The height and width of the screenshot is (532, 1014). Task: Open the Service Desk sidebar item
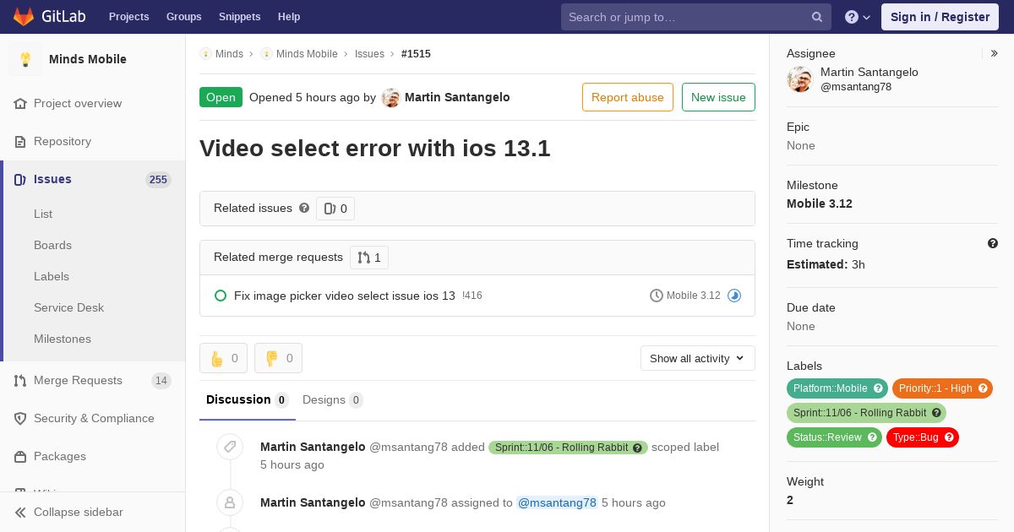pyautogui.click(x=68, y=307)
